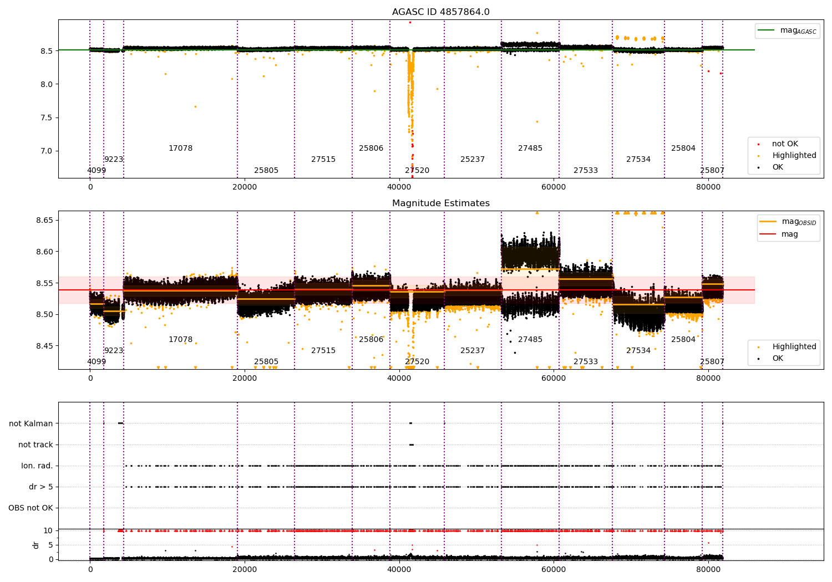Click the 8.60 y-axis tick label

(x=45, y=252)
